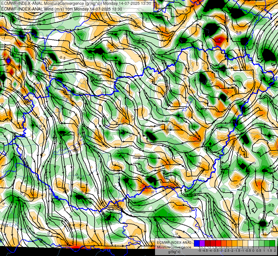Click the 0 tick label on the legend
Screen dimensions: 278x256
(253, 251)
